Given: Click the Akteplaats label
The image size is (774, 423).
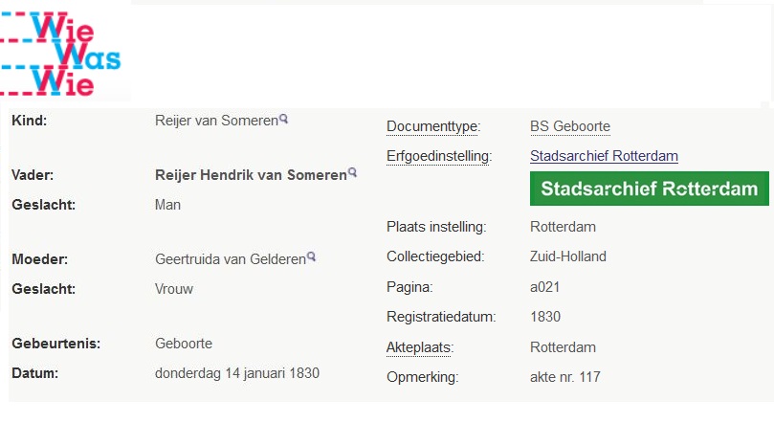Looking at the screenshot, I should 420,347.
